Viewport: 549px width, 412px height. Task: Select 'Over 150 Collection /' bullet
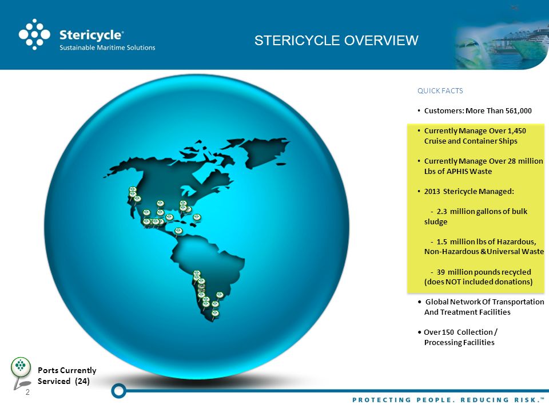(460, 332)
